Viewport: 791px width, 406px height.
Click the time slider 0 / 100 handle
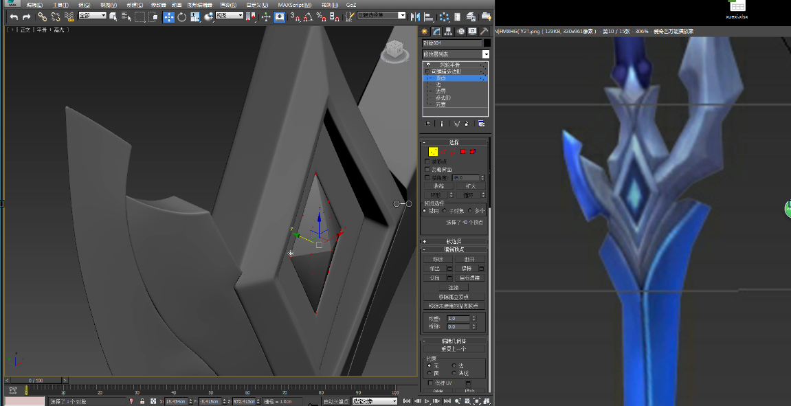pos(36,381)
